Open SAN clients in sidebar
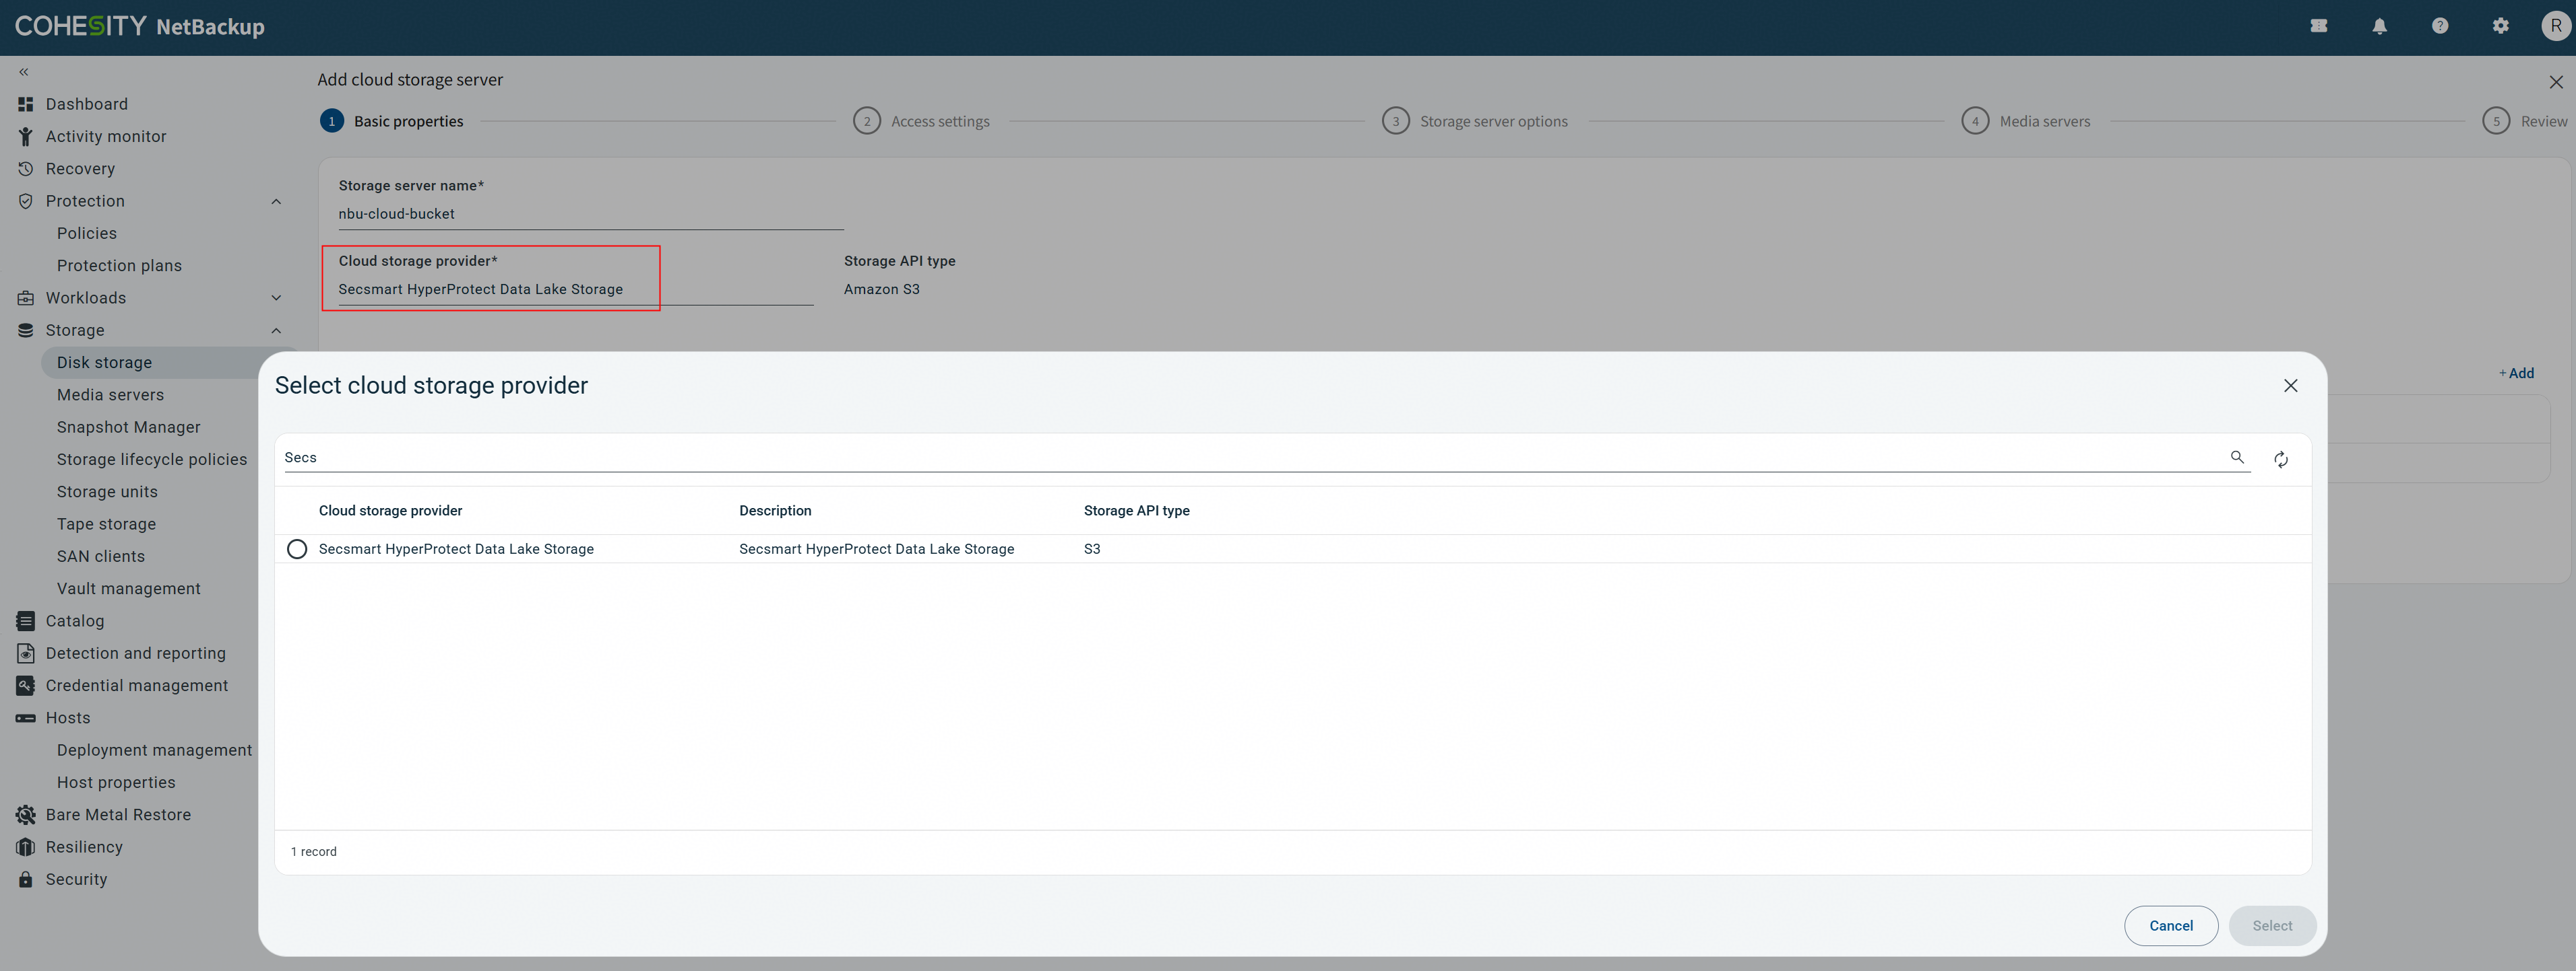2576x971 pixels. coord(100,556)
